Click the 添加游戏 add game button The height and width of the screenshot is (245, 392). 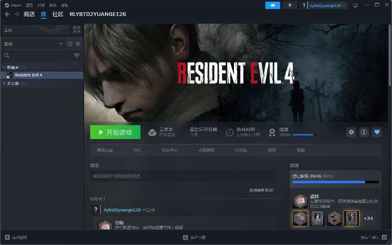pos(16,237)
